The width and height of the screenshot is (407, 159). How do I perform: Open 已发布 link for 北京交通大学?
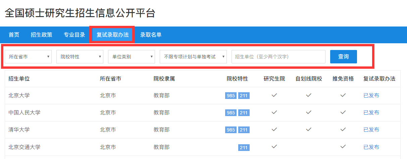click(x=371, y=147)
